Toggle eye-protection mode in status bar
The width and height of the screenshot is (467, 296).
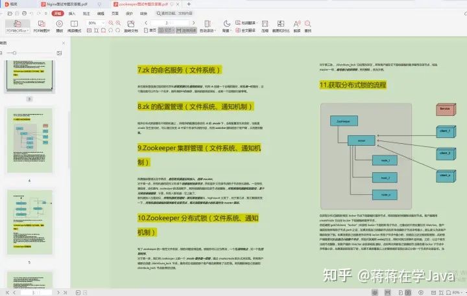point(375,293)
